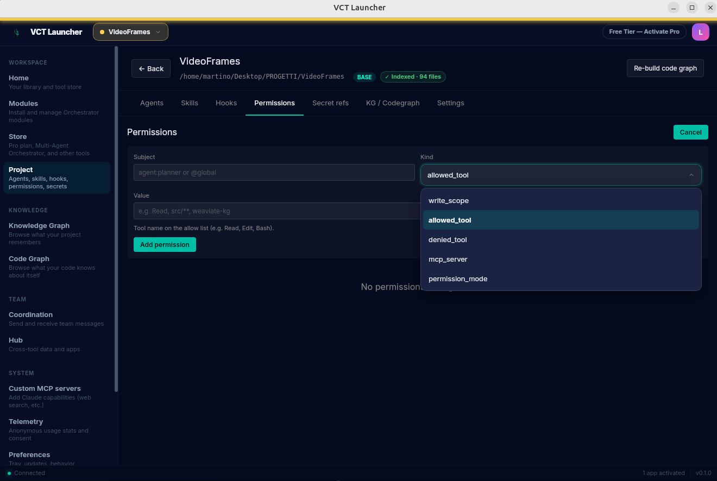Open the Secret refs tab
This screenshot has width=717, height=481.
click(330, 103)
